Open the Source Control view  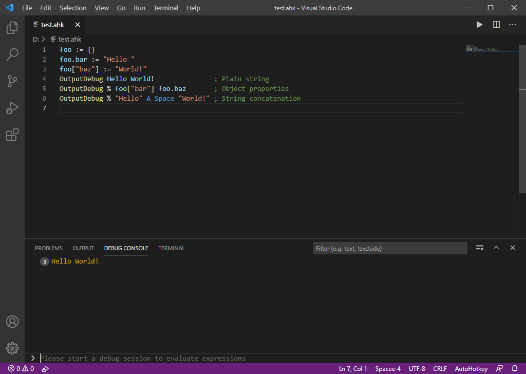pos(12,81)
